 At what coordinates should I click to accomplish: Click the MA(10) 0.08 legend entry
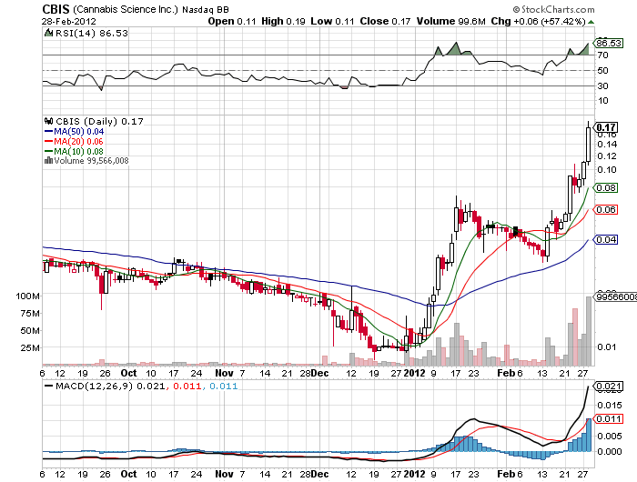79,152
